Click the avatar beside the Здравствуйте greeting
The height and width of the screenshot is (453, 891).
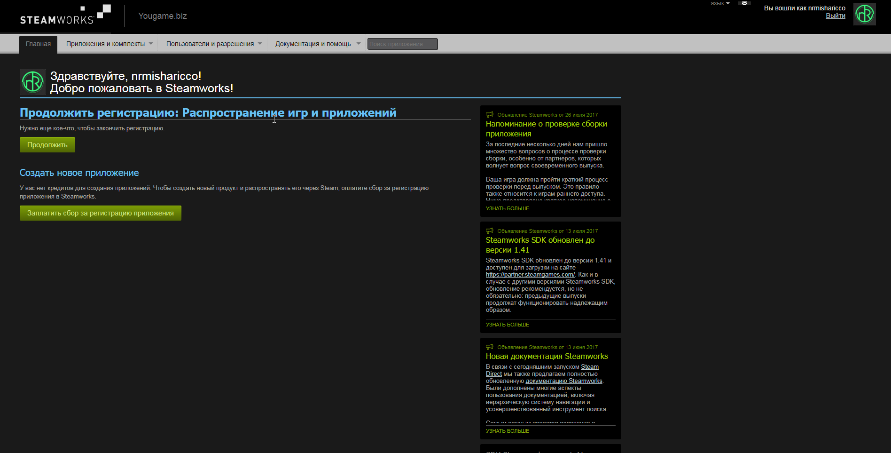pos(32,82)
